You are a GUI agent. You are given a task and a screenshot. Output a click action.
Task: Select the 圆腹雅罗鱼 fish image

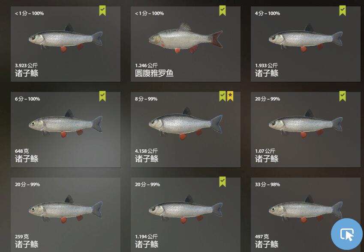pyautogui.click(x=186, y=38)
